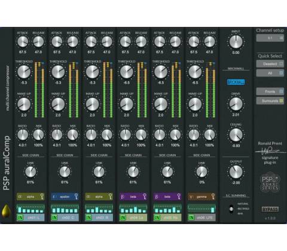
Task: Click the Deselect quick select button
Action: [x=270, y=64]
